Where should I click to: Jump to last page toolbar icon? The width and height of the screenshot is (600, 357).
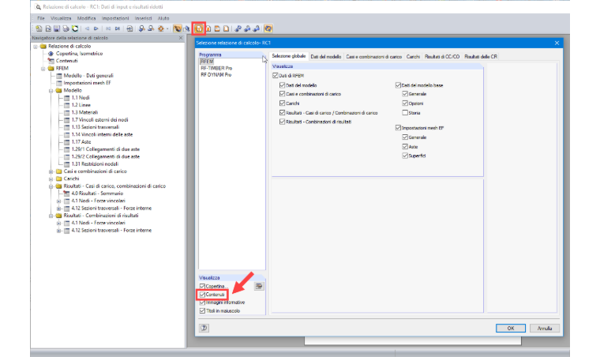[117, 28]
